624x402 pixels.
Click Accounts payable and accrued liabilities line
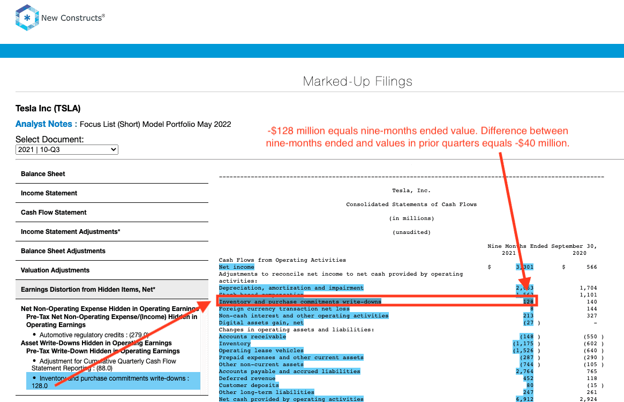pyautogui.click(x=289, y=371)
